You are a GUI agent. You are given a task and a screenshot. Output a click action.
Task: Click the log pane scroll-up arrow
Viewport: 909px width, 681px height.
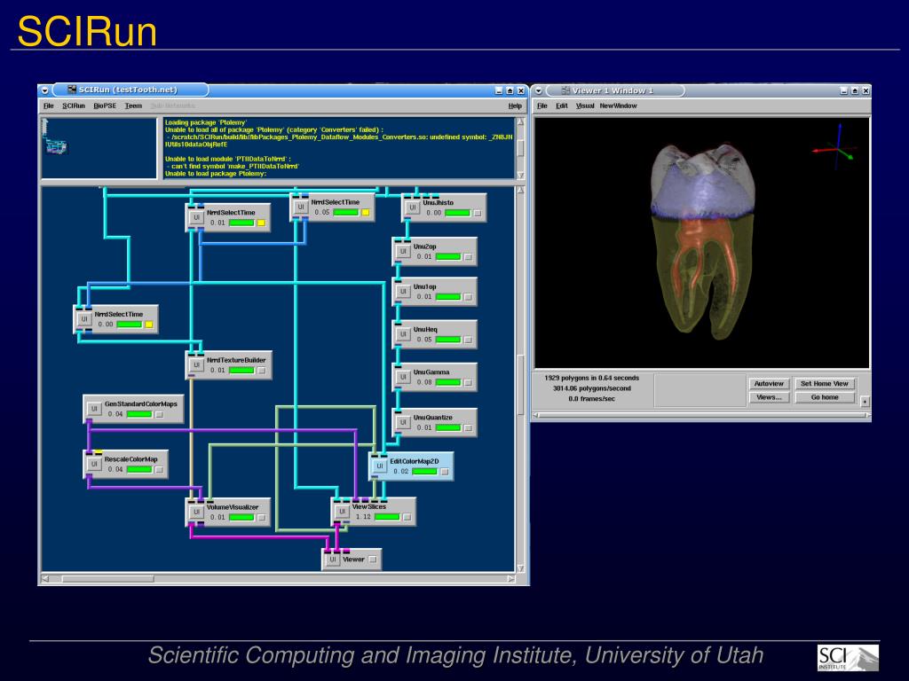pyautogui.click(x=520, y=122)
